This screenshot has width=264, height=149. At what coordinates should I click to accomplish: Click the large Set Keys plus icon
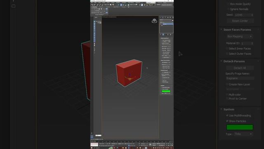coord(150,144)
